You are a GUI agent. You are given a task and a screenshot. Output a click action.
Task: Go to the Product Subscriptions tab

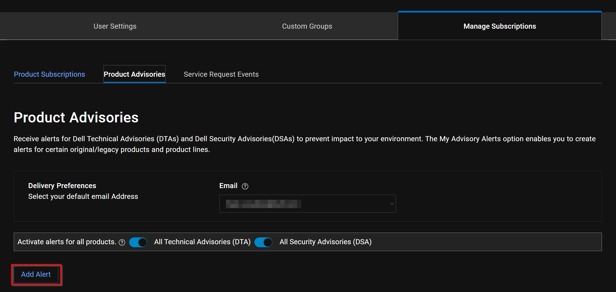tap(49, 74)
